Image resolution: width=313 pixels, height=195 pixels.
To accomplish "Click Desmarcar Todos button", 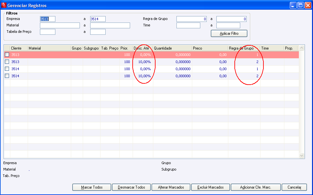I will (131, 187).
